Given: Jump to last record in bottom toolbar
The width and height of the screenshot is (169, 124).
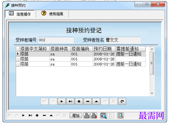Looking at the screenshot, I should 30,116.
